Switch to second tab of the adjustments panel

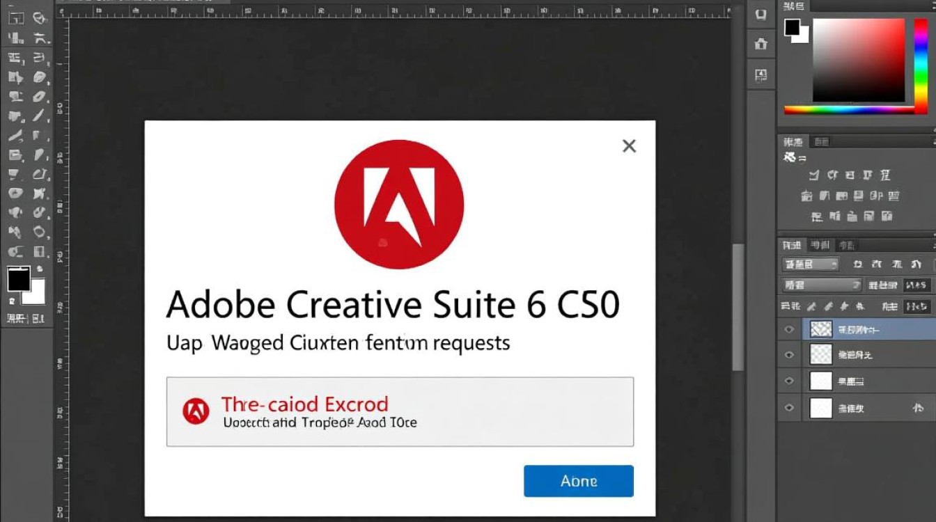821,142
